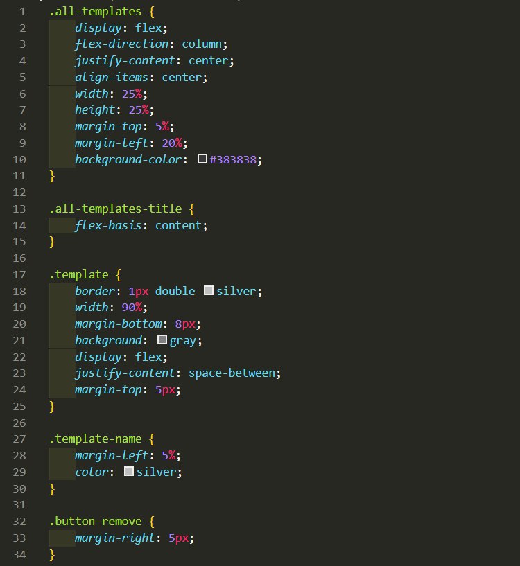Viewport: 520px width, 566px height.
Task: Click the 'height' property name
Action: pos(95,109)
